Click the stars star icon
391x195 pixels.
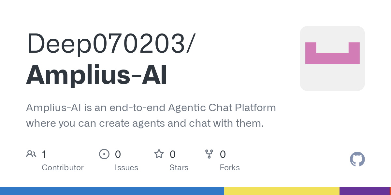pyautogui.click(x=159, y=154)
